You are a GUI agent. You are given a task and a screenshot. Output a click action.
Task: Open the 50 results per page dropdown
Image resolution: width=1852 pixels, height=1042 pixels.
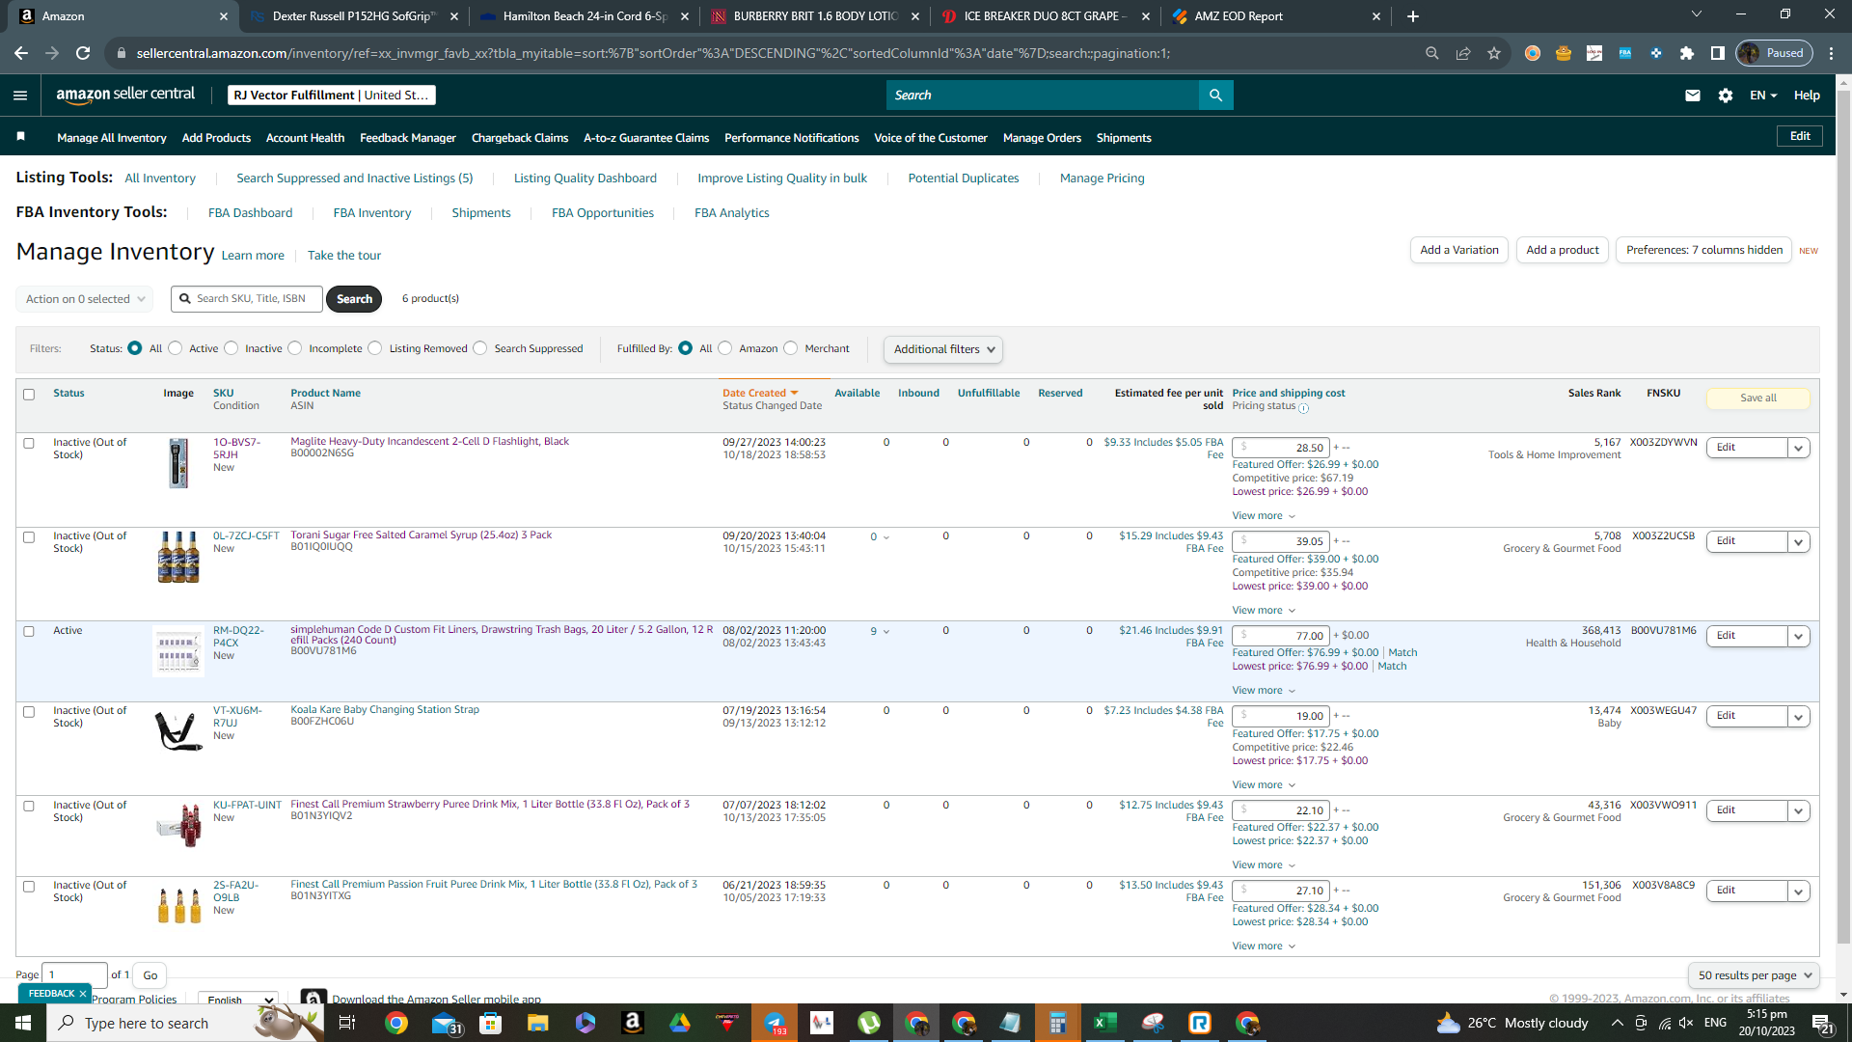click(1755, 975)
